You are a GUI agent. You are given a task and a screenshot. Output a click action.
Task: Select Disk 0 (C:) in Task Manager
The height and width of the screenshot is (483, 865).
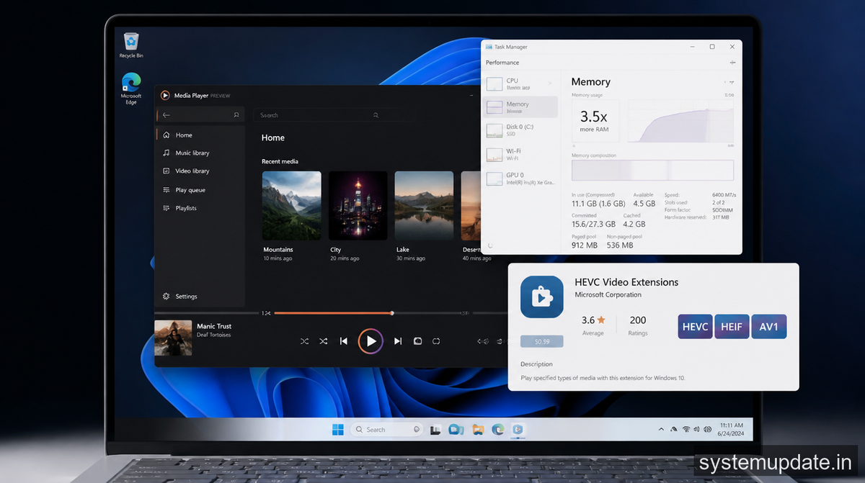point(520,130)
